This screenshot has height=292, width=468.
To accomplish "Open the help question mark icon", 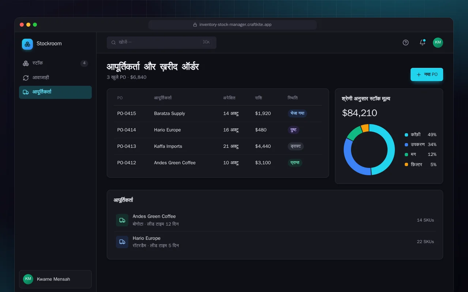I will pos(405,42).
